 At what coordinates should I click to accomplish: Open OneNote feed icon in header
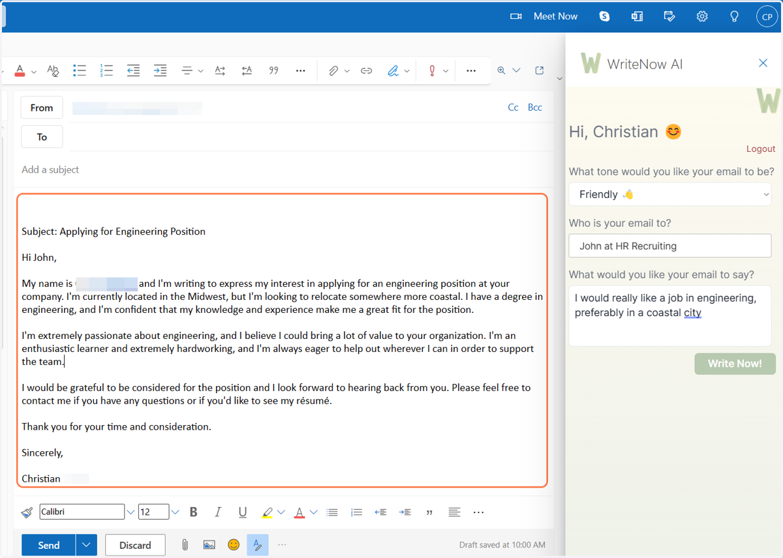pos(637,16)
